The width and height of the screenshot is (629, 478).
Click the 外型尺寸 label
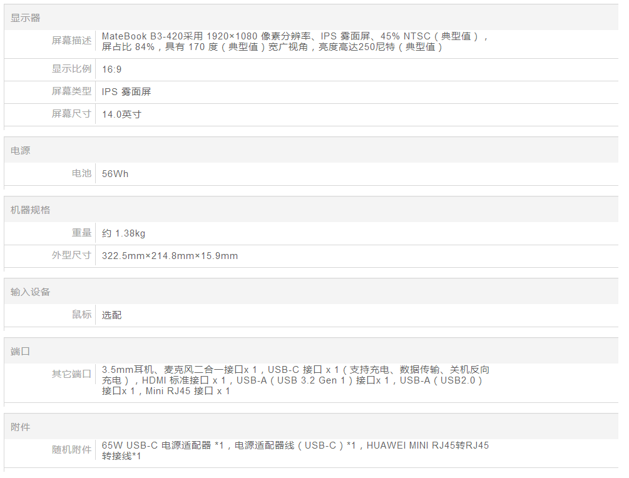pyautogui.click(x=71, y=255)
